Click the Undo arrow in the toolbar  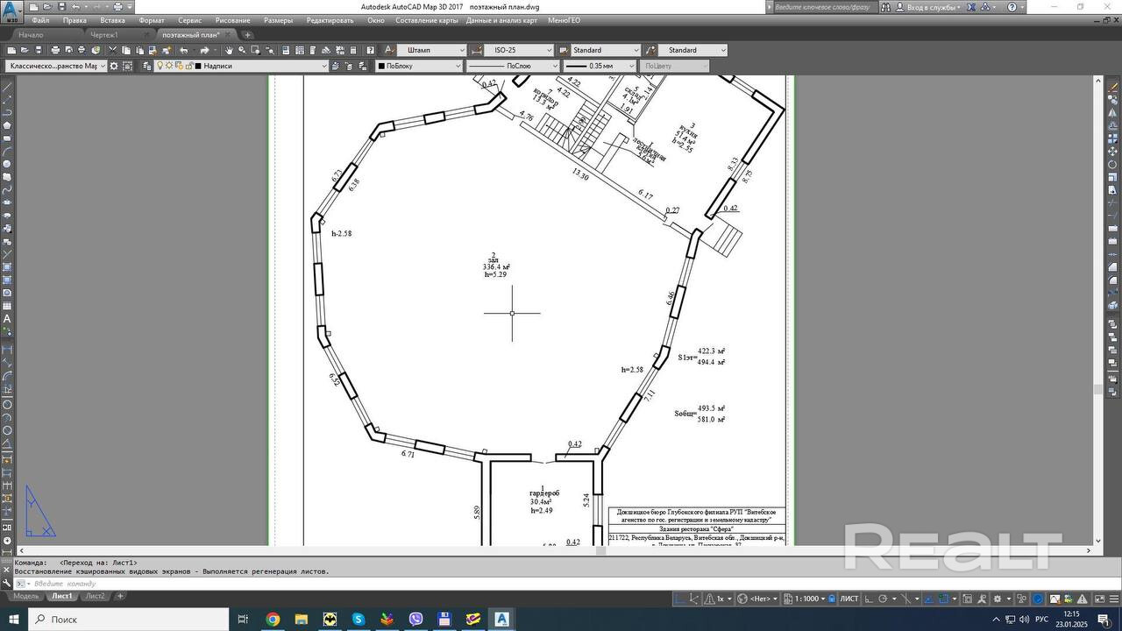184,50
